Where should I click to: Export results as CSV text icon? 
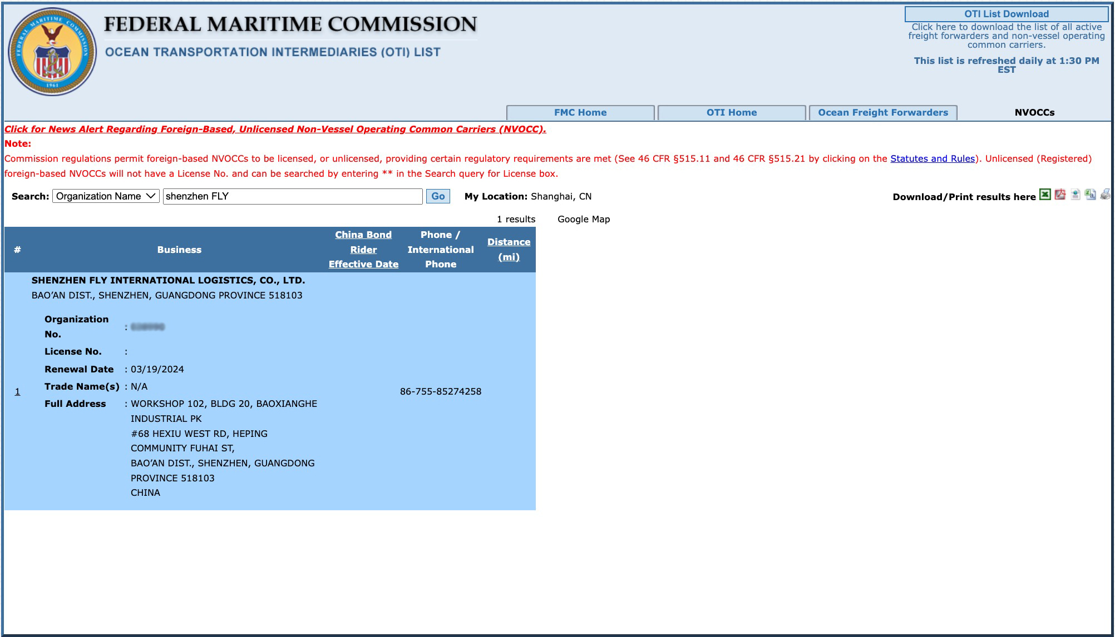coord(1090,195)
